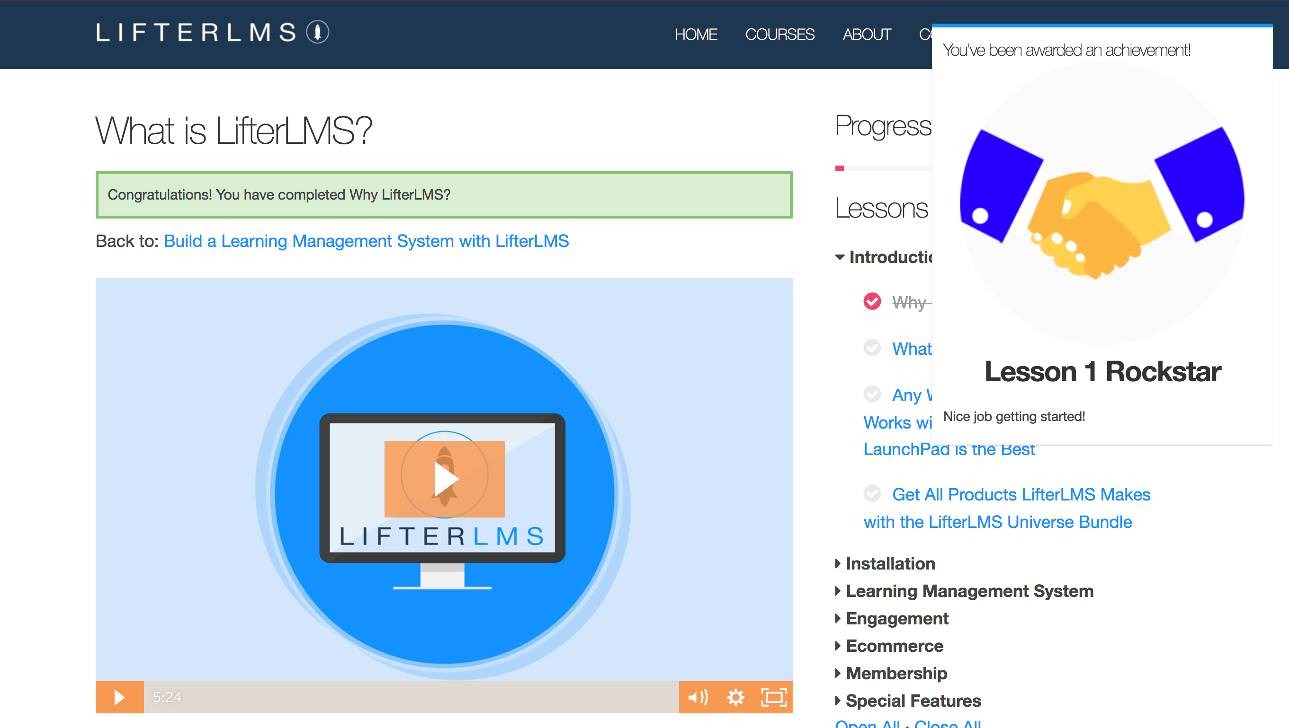Screen dimensions: 1289x728
Task: Click the grey checkmark beside What lesson
Action: point(872,348)
